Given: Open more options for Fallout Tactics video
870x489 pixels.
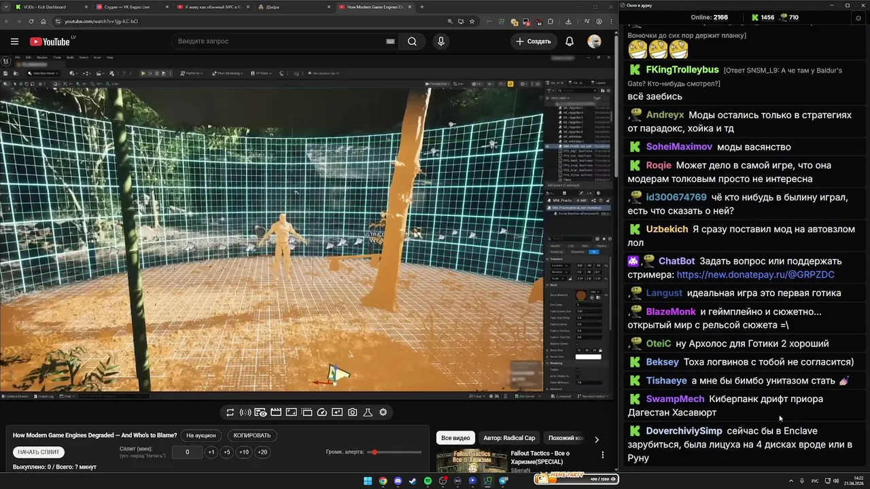Looking at the screenshot, I should point(602,456).
